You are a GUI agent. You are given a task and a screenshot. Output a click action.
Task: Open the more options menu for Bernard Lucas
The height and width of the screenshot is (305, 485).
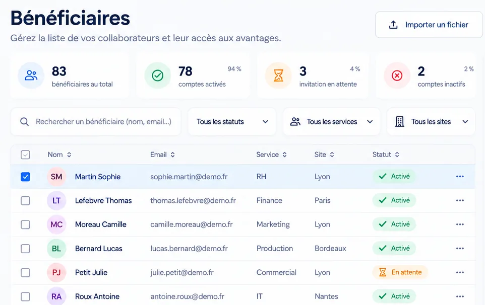460,249
